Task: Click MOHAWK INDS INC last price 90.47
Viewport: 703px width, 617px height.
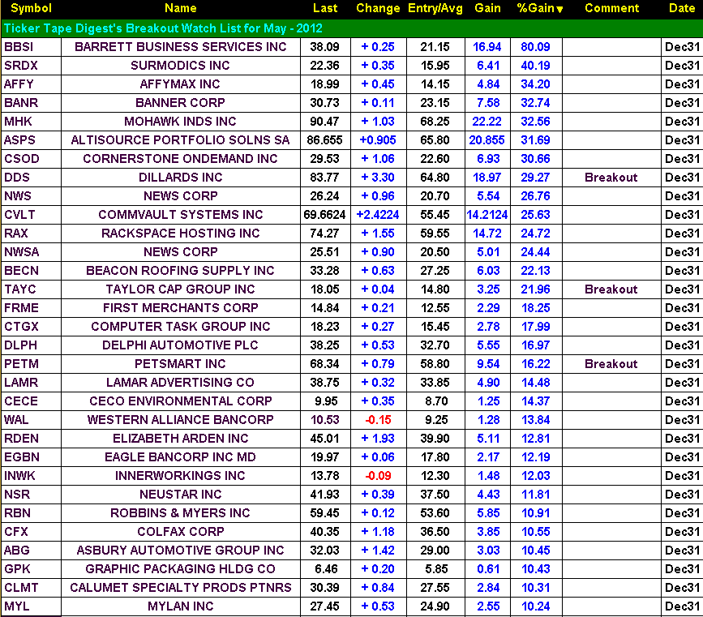Action: pyautogui.click(x=325, y=121)
